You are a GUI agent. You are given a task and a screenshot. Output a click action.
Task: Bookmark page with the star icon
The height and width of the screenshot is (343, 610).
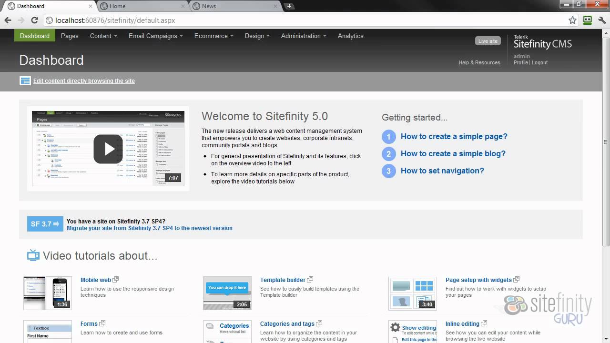(572, 20)
